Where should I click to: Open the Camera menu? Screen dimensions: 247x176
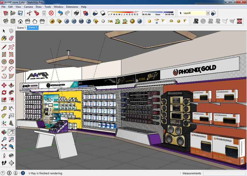(28, 7)
